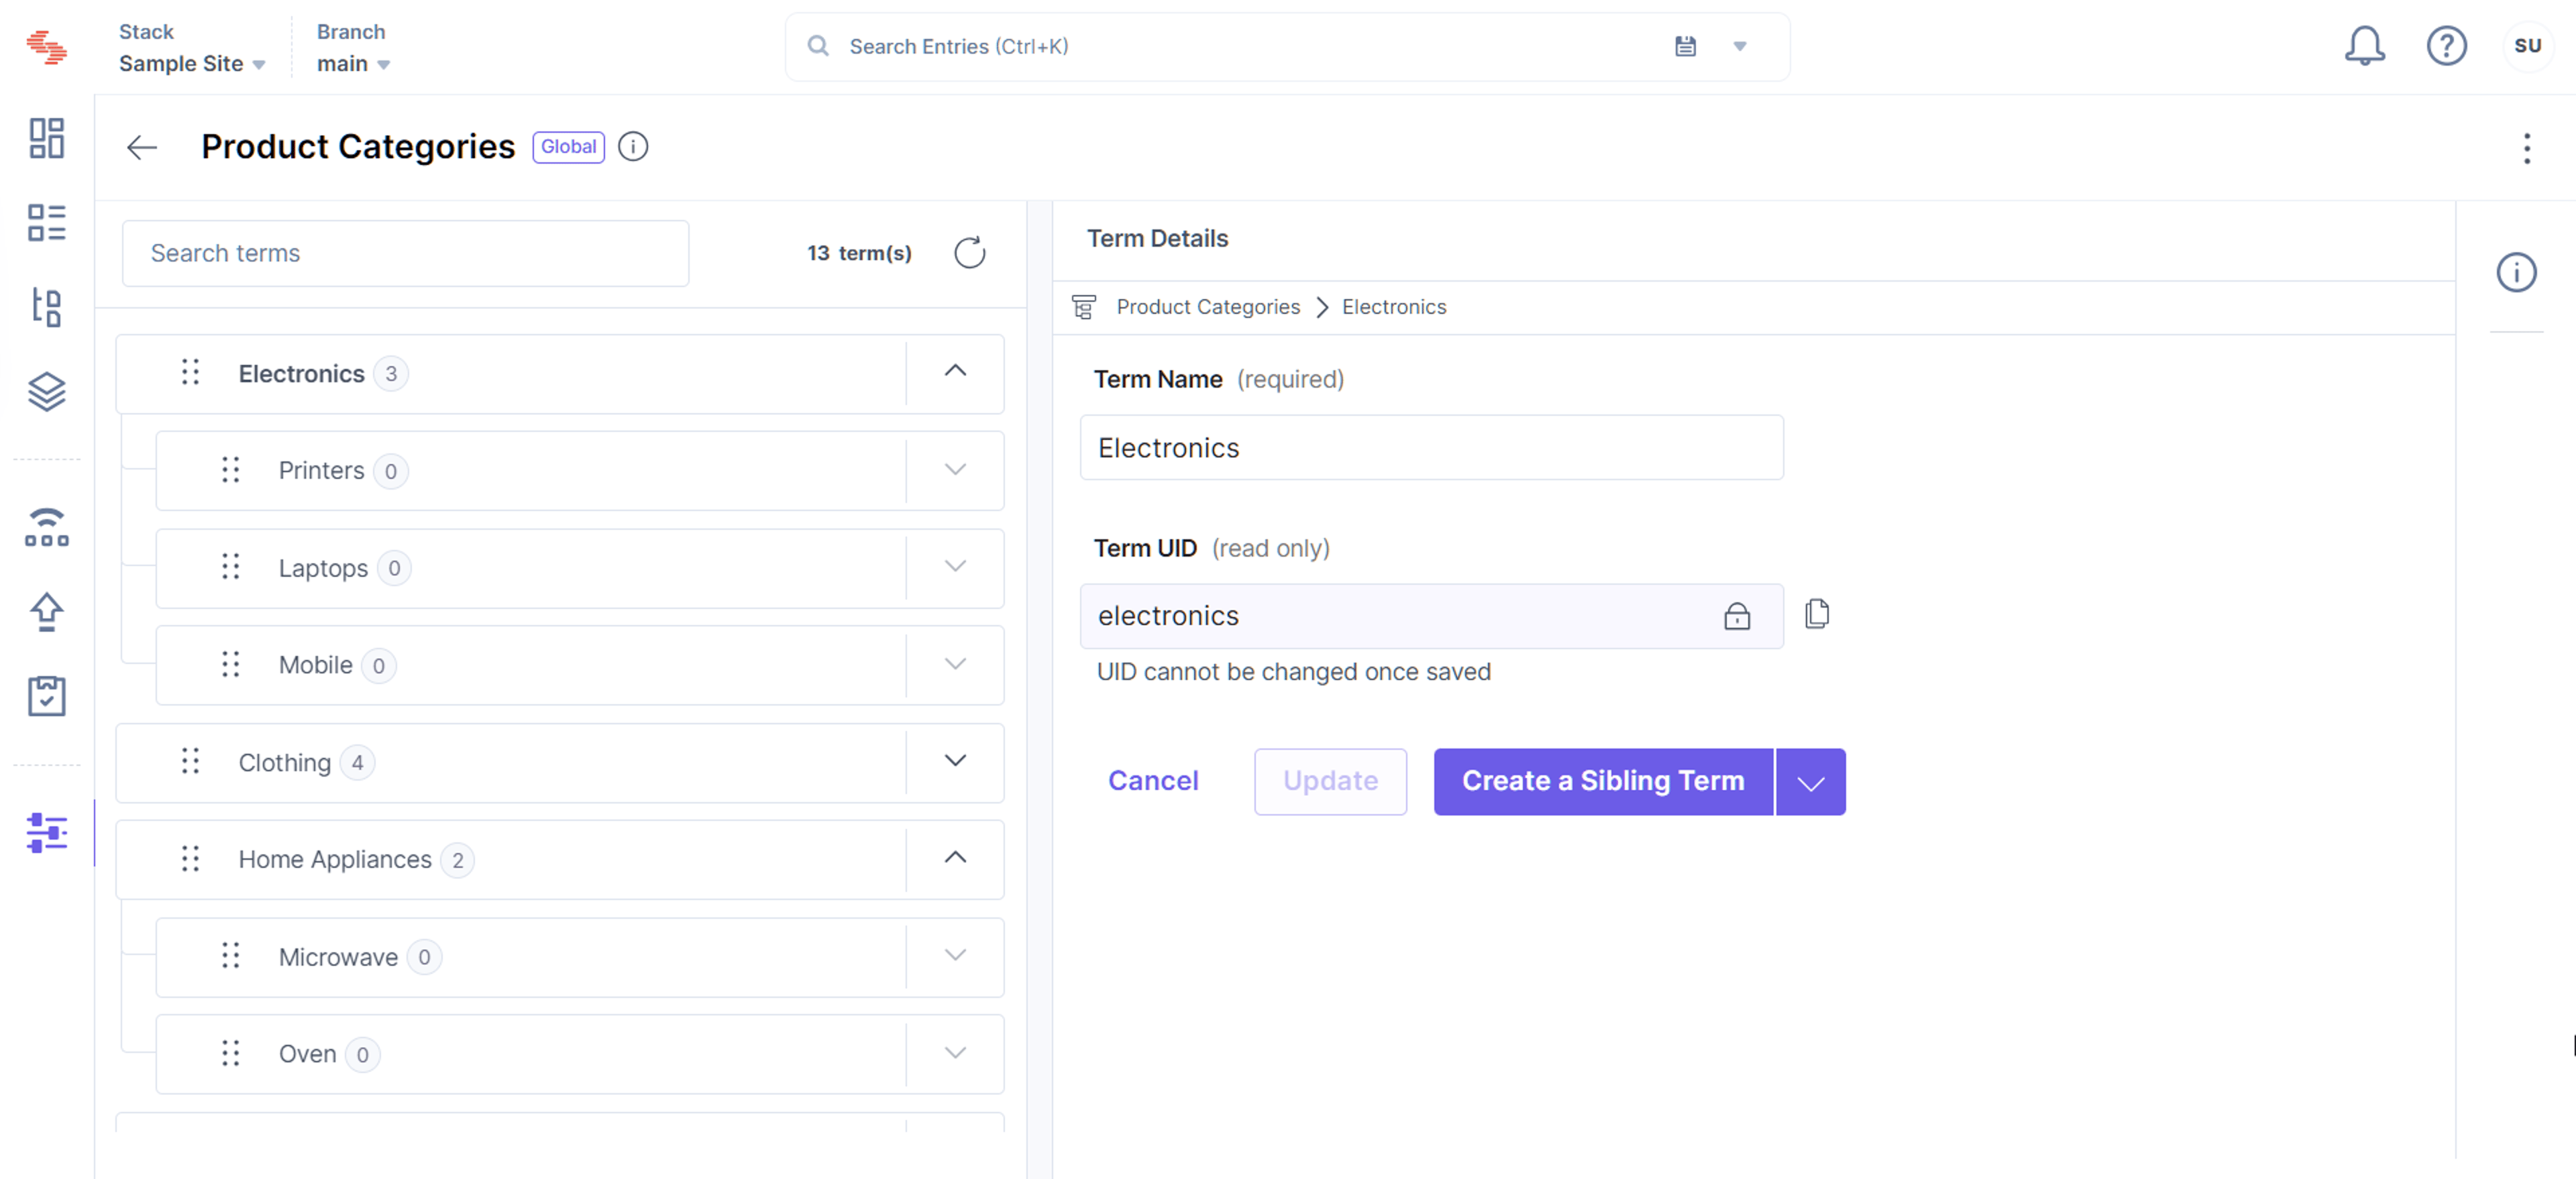The width and height of the screenshot is (2576, 1179).
Task: Collapse the Electronics term group
Action: 955,371
